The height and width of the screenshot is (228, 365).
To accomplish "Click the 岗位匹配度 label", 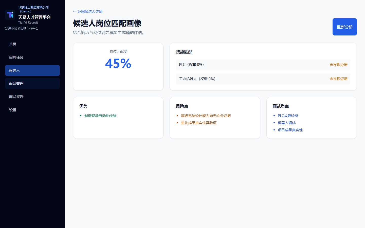I will pyautogui.click(x=118, y=51).
